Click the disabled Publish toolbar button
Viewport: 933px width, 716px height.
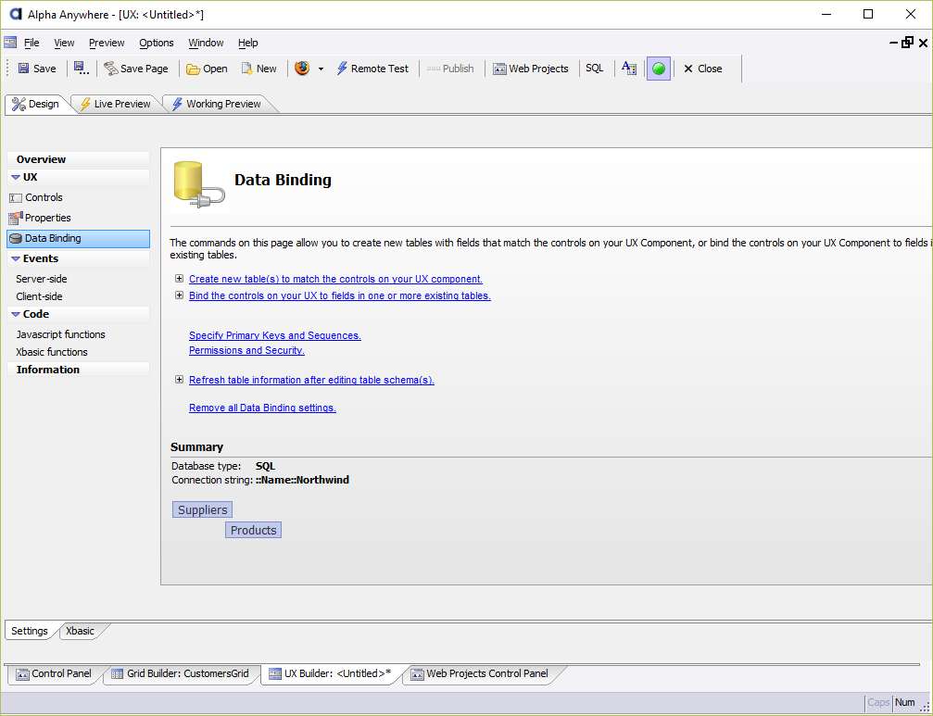coord(450,69)
